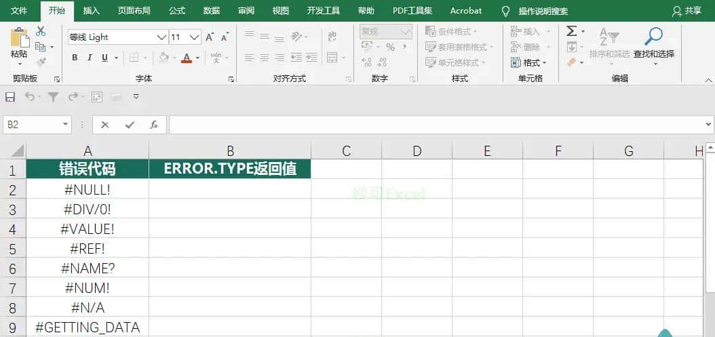Switch to the 页面布局 tab
Viewport: 715px width, 337px height.
[x=134, y=10]
